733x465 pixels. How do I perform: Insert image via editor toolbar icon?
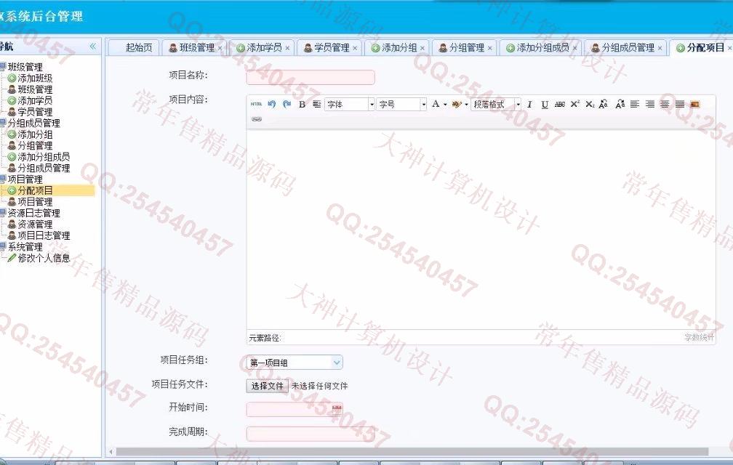[x=694, y=104]
